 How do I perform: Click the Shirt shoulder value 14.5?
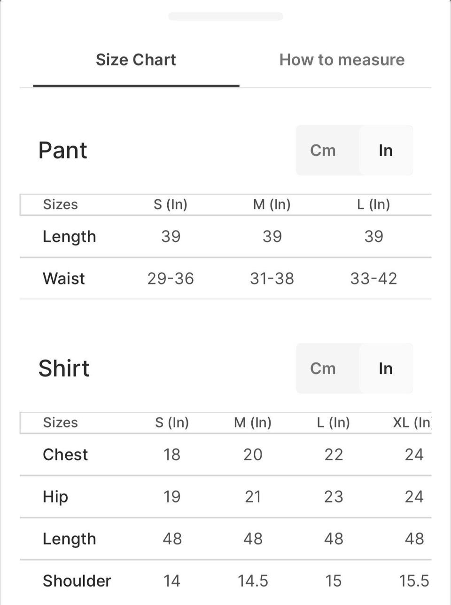point(253,581)
